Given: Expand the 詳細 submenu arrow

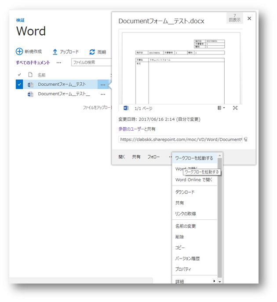Looking at the screenshot, I should 214,281.
